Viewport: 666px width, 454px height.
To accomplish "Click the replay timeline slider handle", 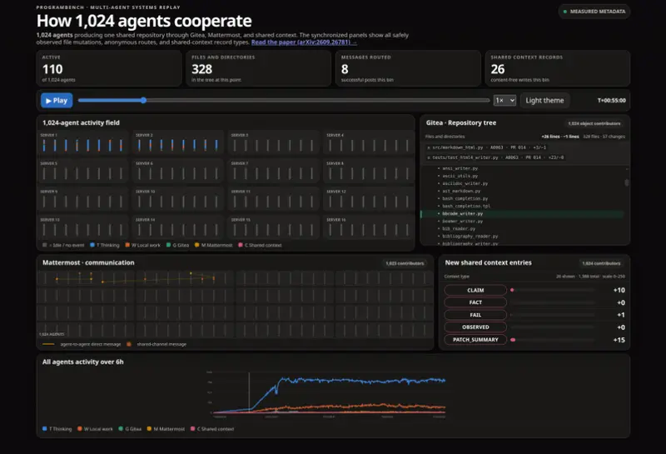I will (143, 100).
